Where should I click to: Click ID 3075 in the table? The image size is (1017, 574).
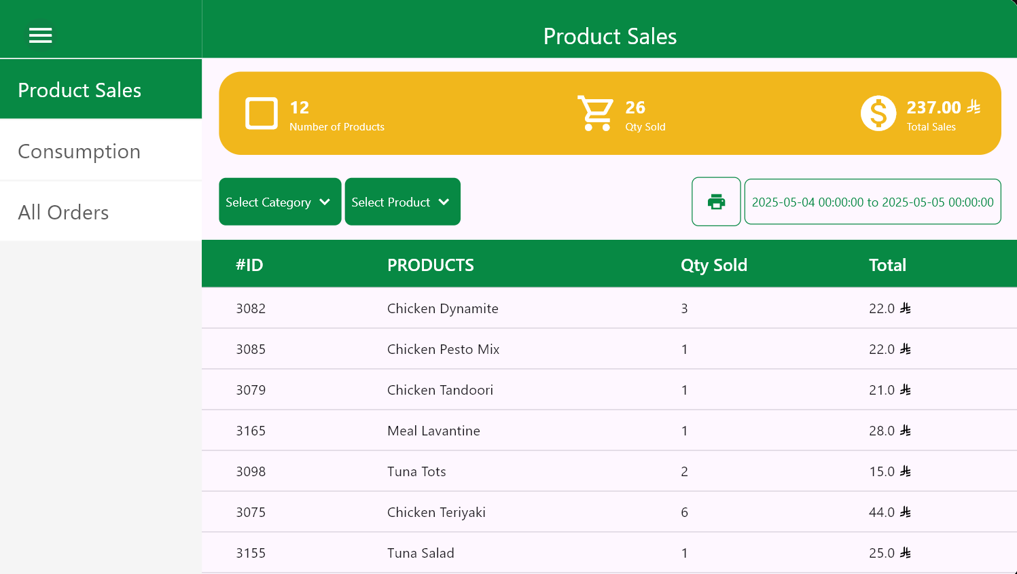click(x=251, y=512)
